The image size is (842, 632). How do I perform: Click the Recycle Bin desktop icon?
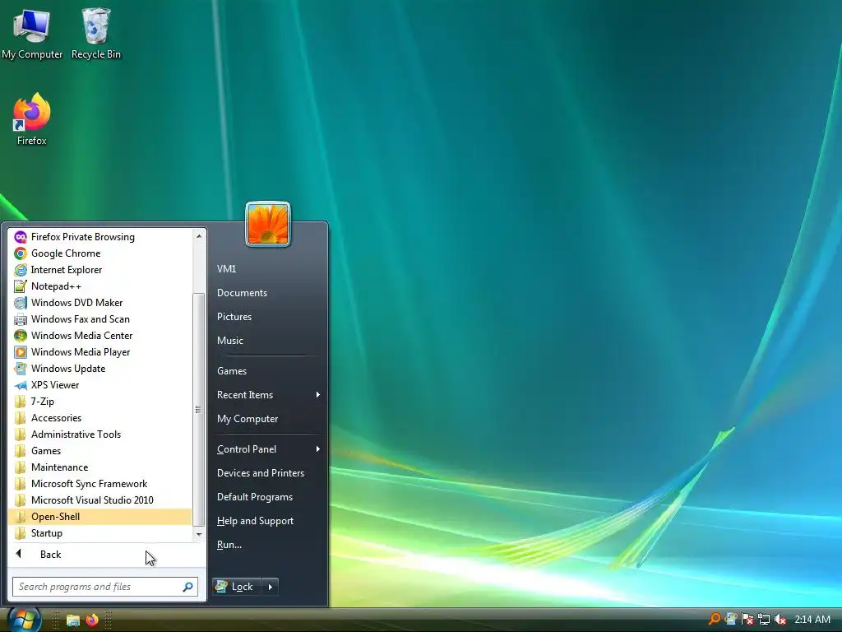(96, 33)
